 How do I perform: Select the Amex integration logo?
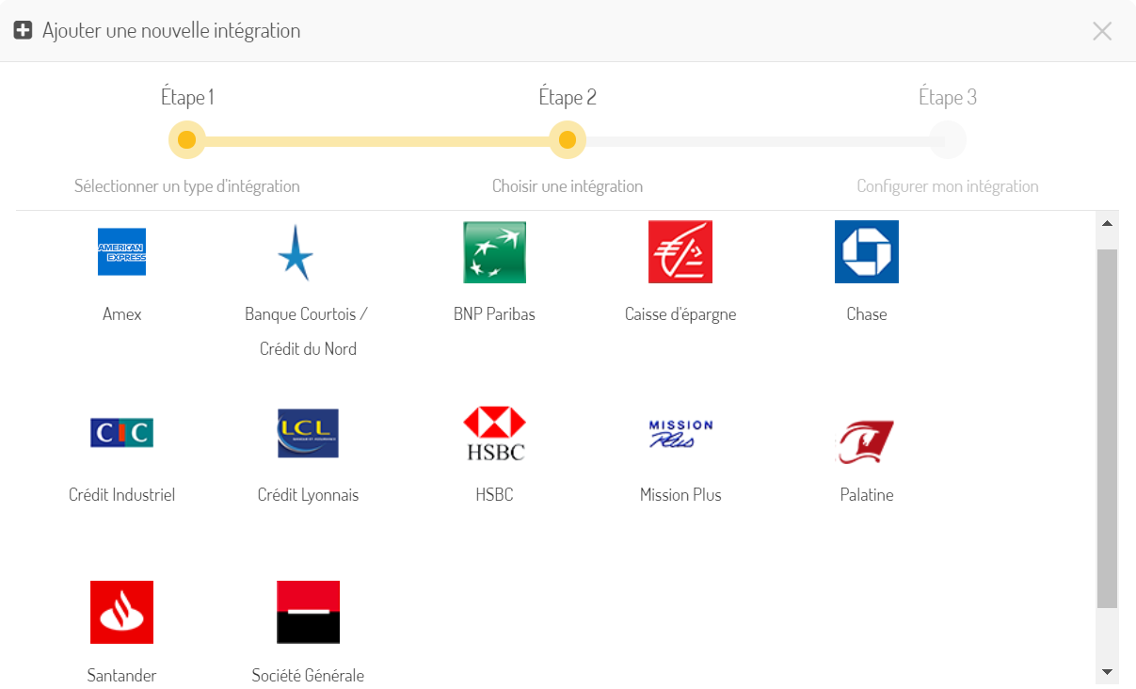(121, 251)
